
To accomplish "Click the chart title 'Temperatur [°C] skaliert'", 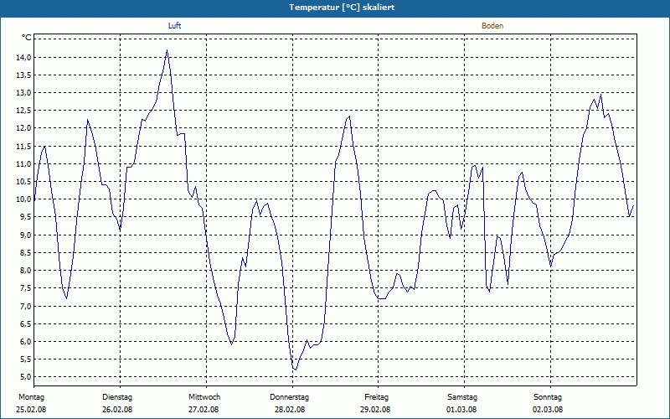I will point(342,8).
